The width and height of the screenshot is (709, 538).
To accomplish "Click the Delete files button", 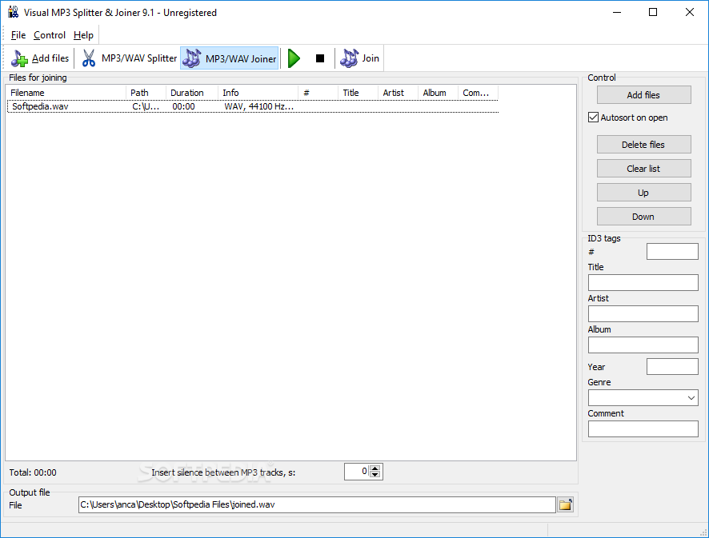I will [643, 145].
